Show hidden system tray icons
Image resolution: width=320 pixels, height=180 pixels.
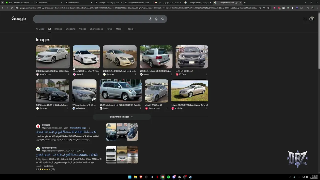290,177
